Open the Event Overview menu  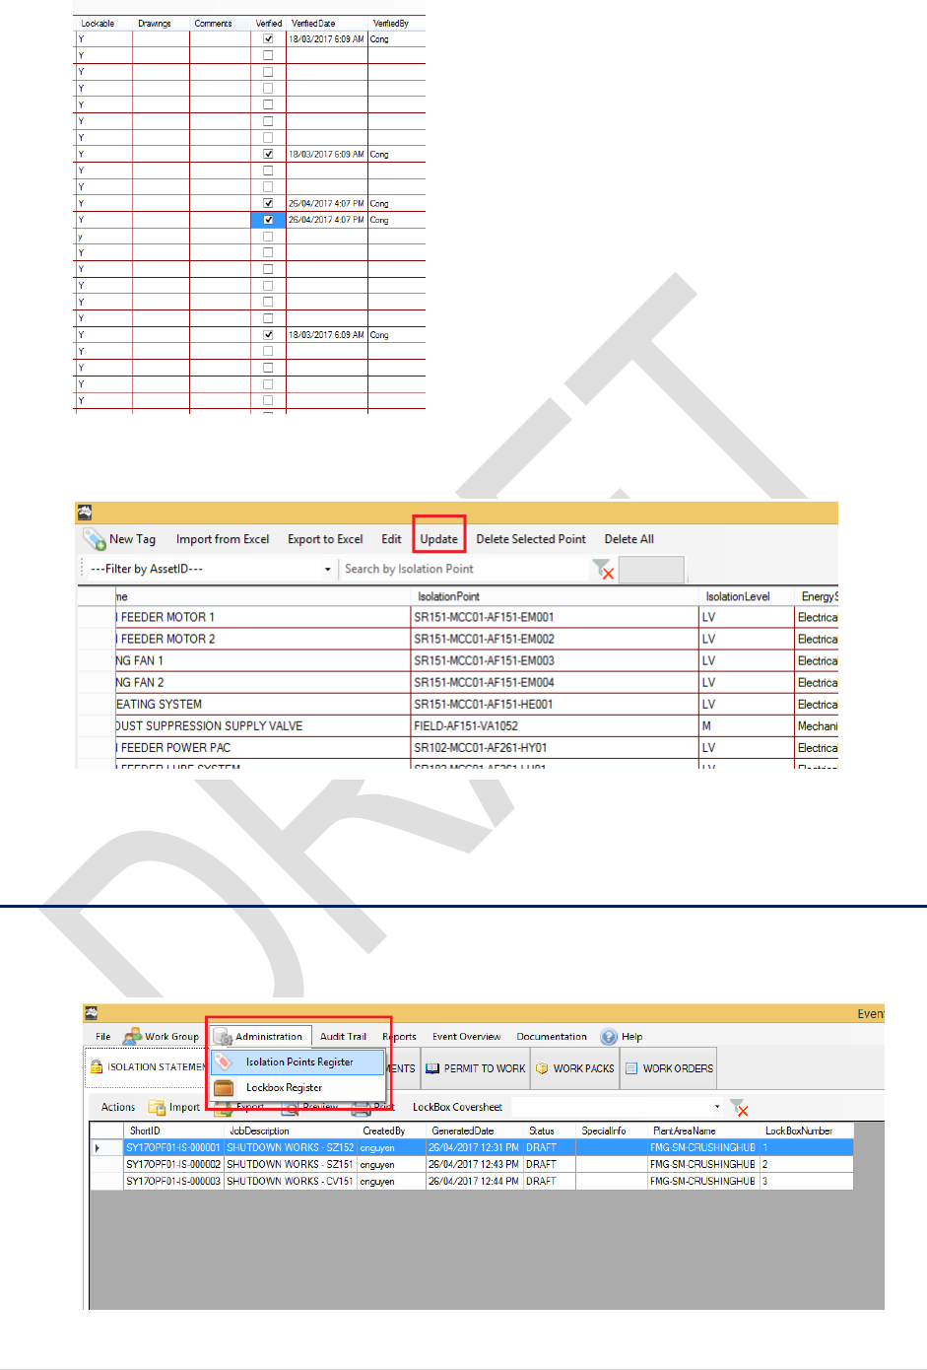click(x=466, y=1036)
